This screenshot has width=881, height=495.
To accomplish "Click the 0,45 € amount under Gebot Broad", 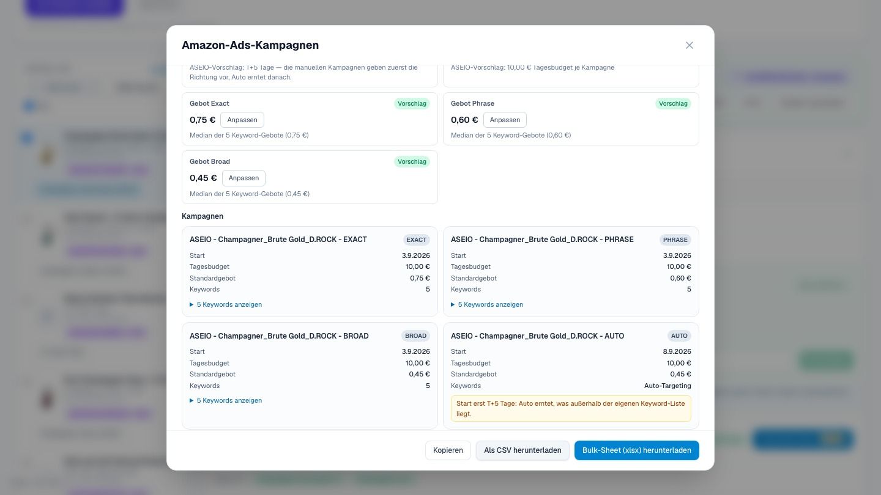I will pos(203,178).
